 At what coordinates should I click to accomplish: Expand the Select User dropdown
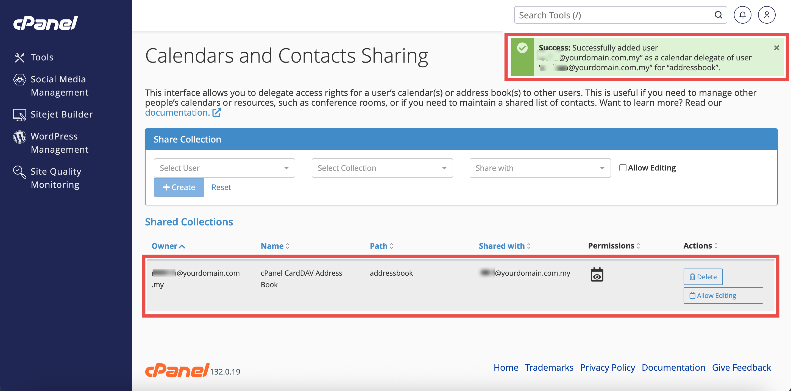(x=224, y=168)
